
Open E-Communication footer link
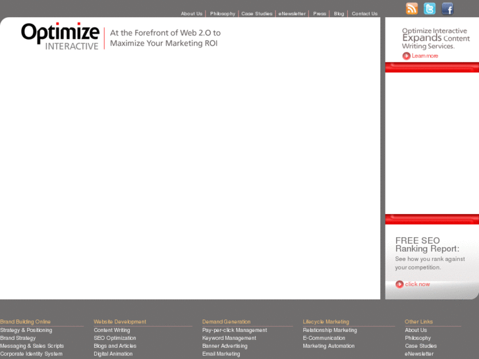324,338
